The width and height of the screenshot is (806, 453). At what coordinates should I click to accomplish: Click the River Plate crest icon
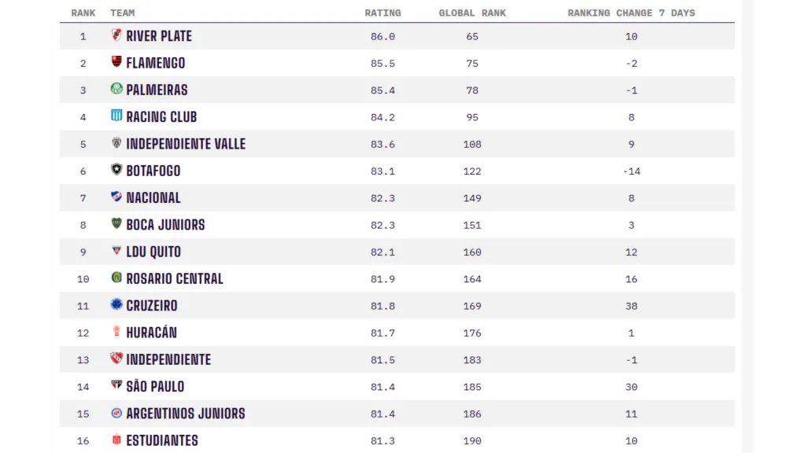[116, 35]
